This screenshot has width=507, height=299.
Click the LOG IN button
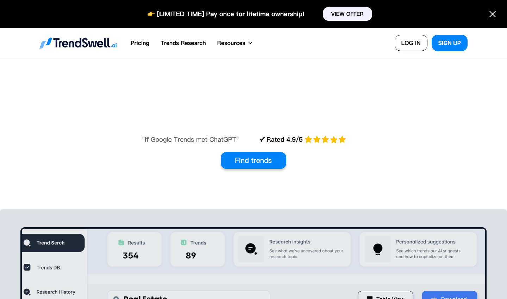click(411, 43)
